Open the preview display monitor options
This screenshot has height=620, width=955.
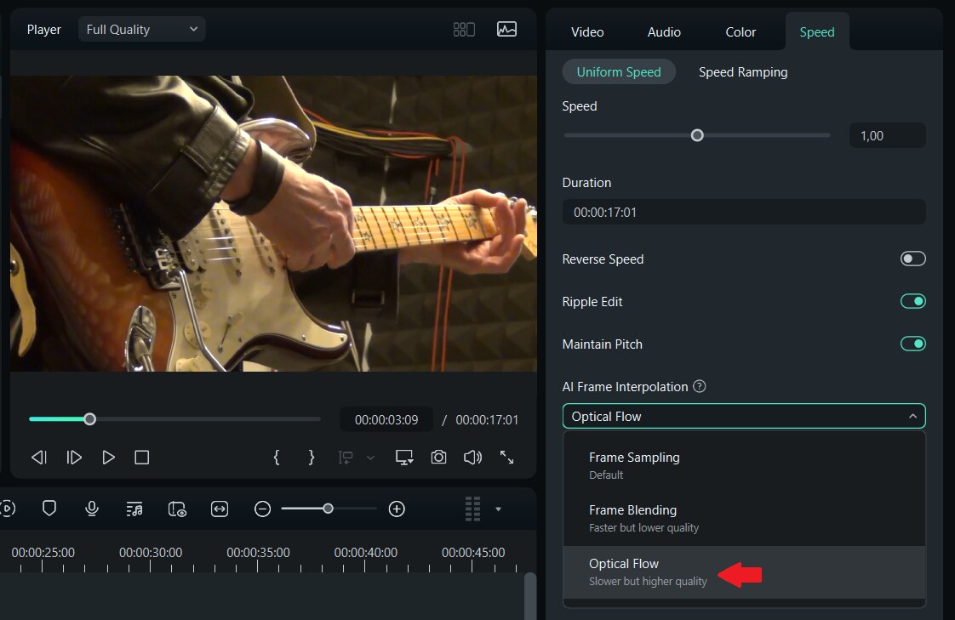(x=404, y=457)
